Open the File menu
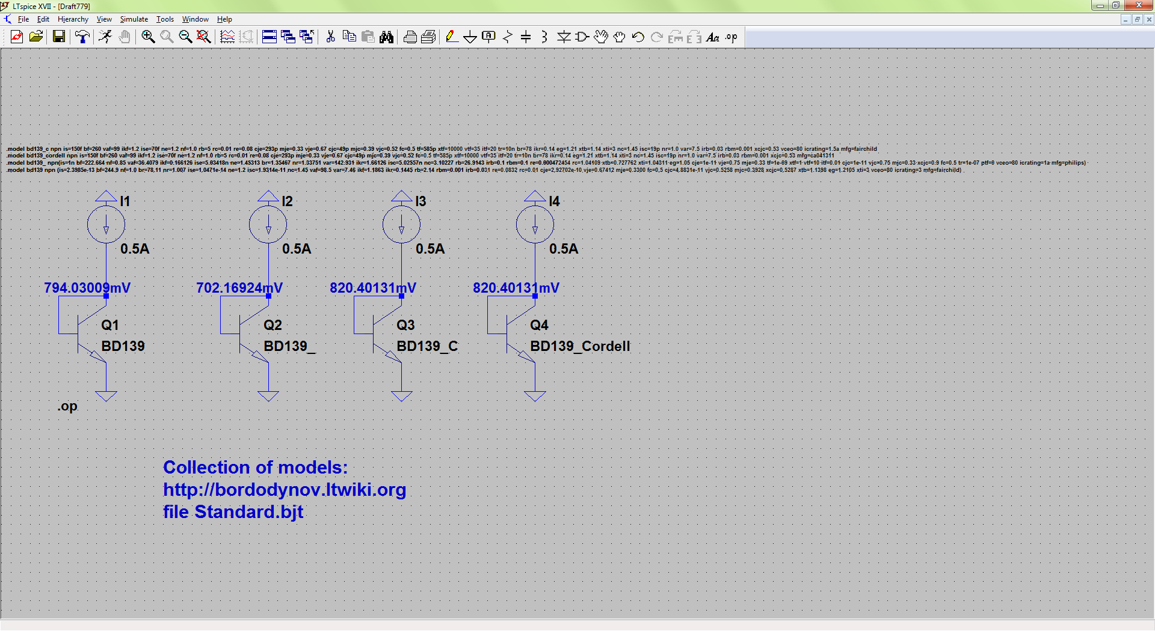Viewport: 1155px width, 631px height. [x=23, y=19]
